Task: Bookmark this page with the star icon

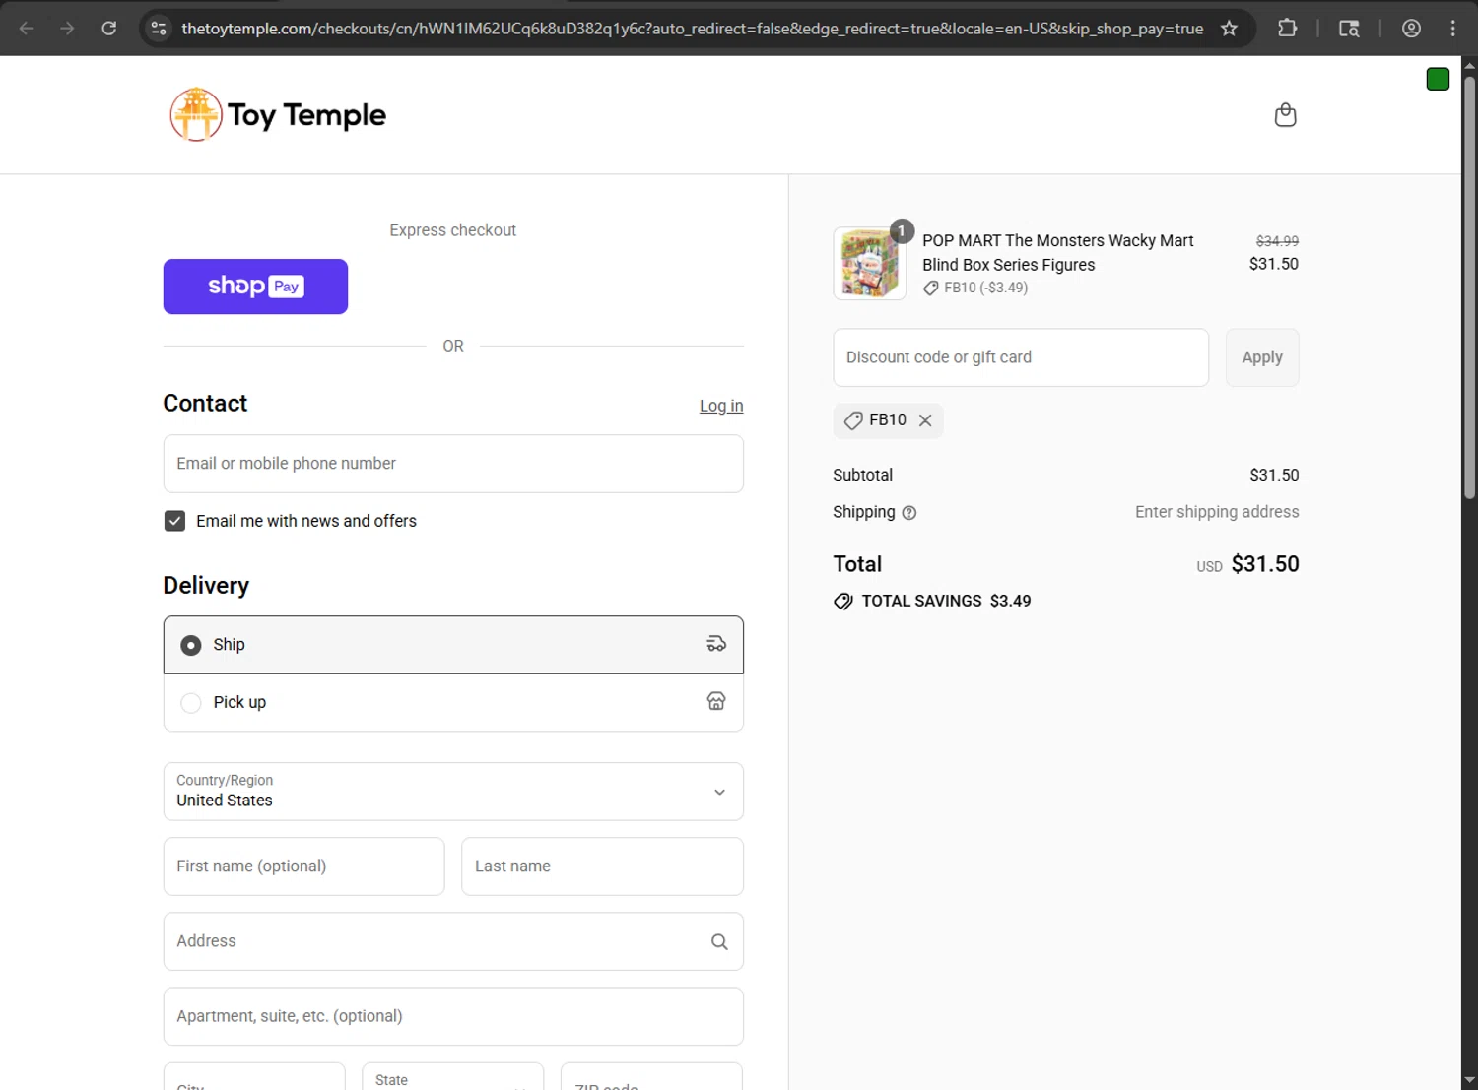Action: (1229, 28)
